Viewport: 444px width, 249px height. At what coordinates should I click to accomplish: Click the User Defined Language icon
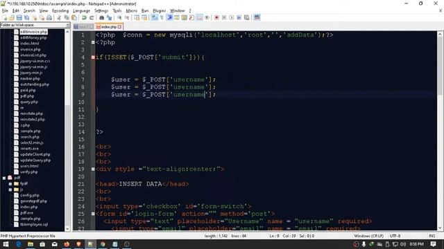(x=177, y=17)
